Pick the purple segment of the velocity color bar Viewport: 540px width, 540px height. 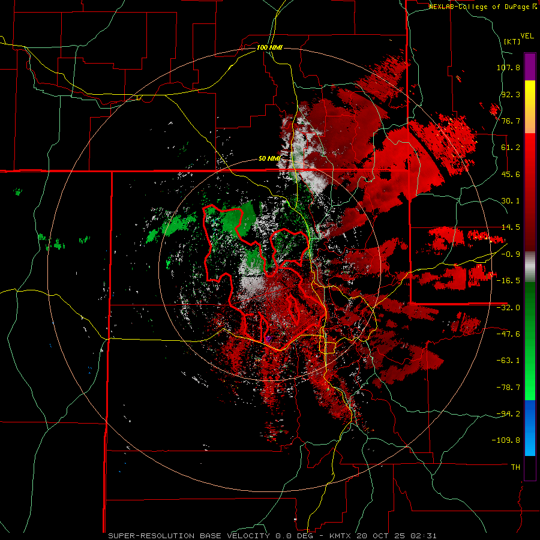[530, 67]
